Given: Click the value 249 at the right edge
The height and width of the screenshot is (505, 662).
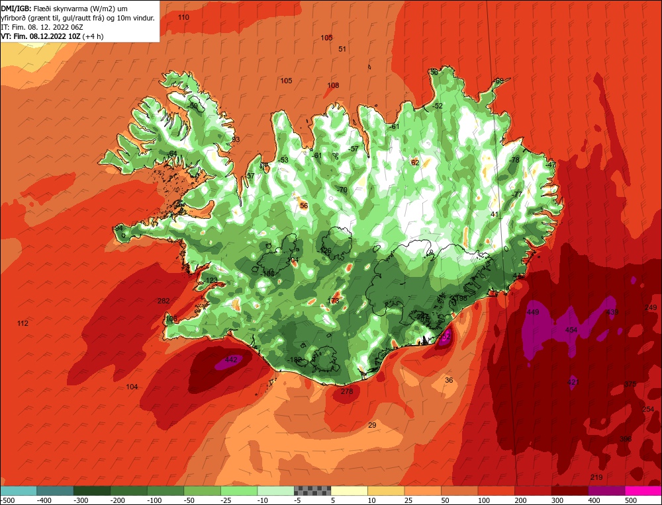Looking at the screenshot, I should [x=651, y=308].
